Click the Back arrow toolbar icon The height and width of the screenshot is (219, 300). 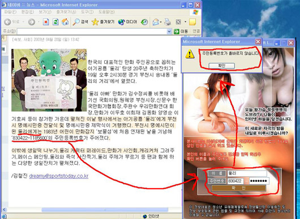7,22
